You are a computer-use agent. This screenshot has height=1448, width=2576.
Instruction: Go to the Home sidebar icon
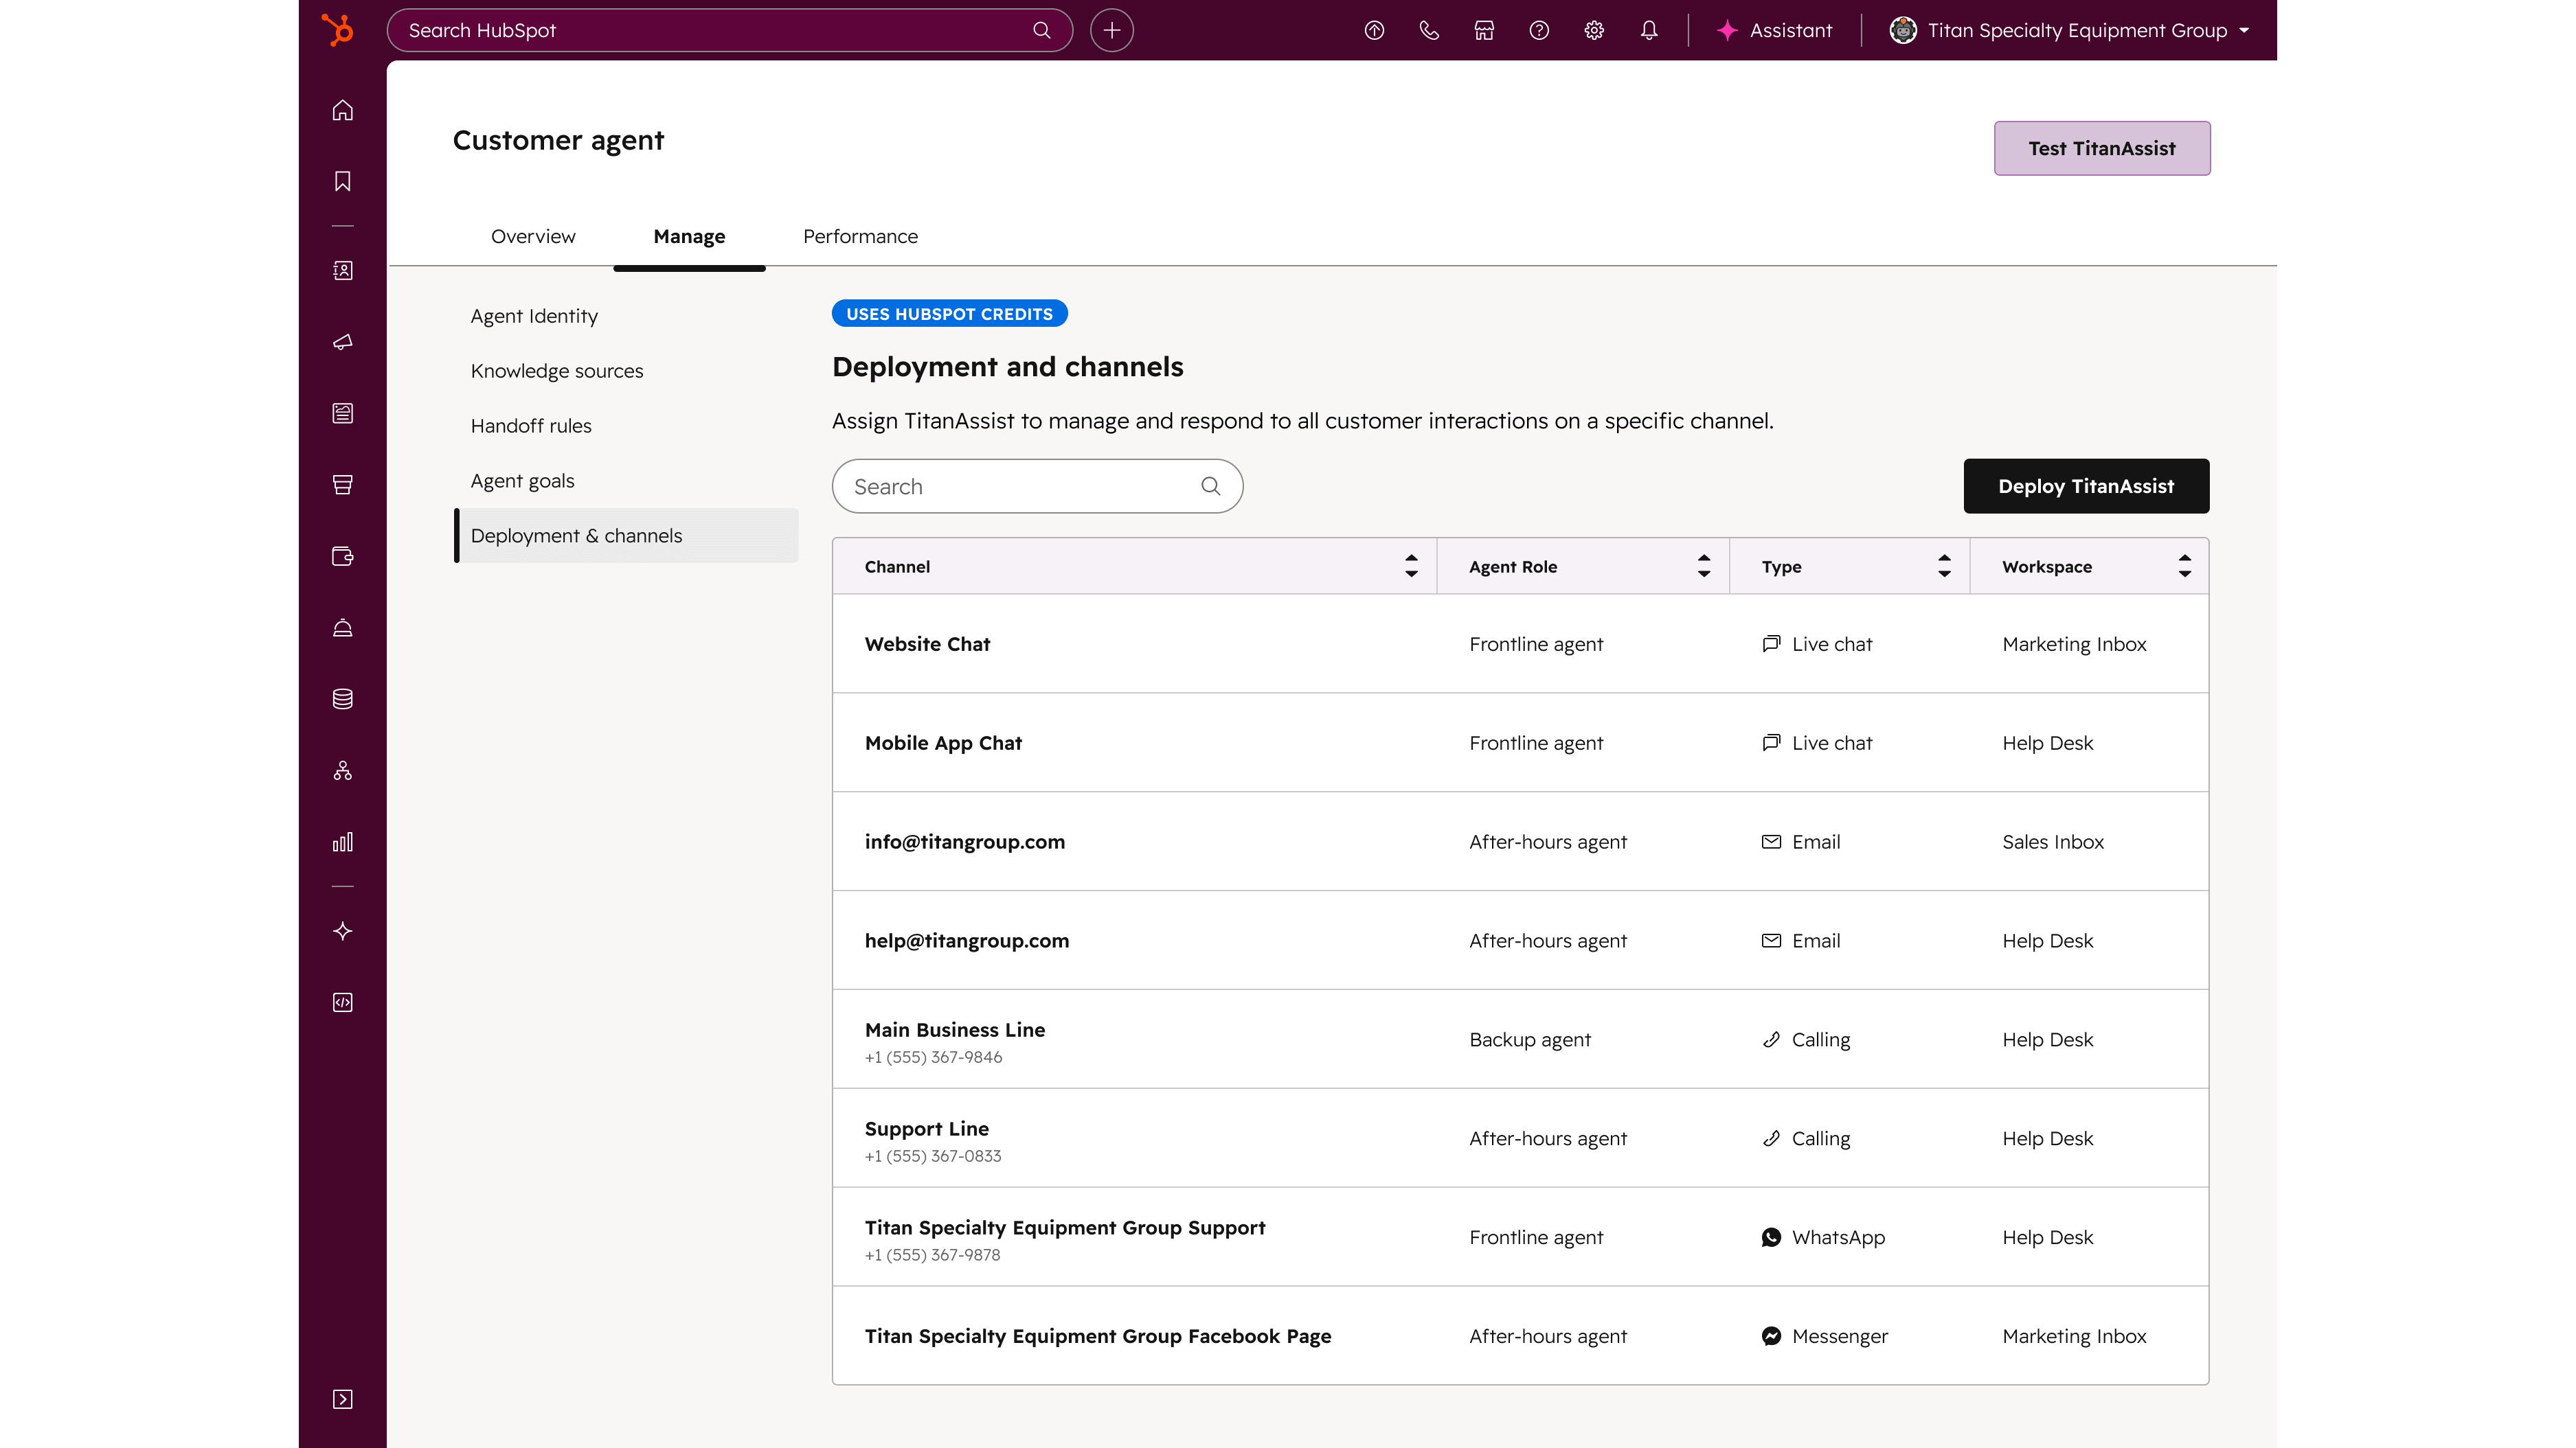coord(342,110)
